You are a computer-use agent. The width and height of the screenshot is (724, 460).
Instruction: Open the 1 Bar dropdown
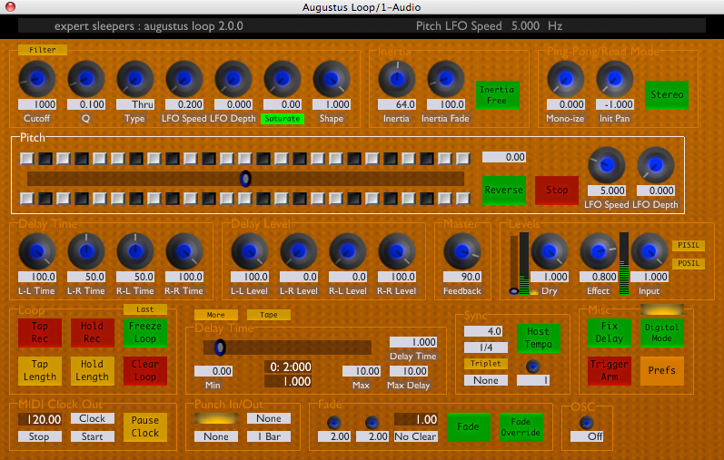pyautogui.click(x=269, y=436)
